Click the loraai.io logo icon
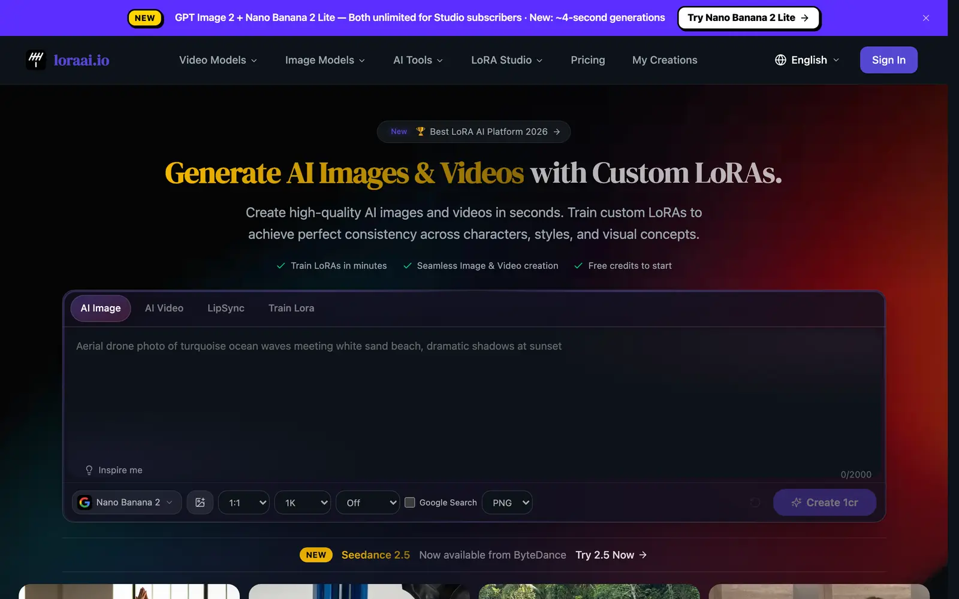 pos(36,60)
